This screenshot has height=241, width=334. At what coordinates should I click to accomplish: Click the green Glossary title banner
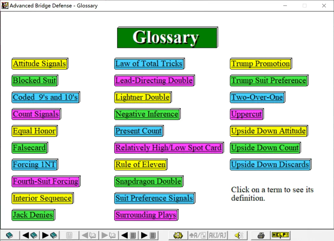point(167,37)
